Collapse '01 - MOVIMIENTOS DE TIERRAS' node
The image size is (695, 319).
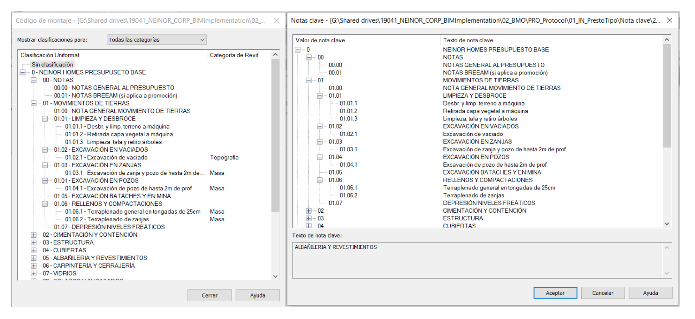34,104
